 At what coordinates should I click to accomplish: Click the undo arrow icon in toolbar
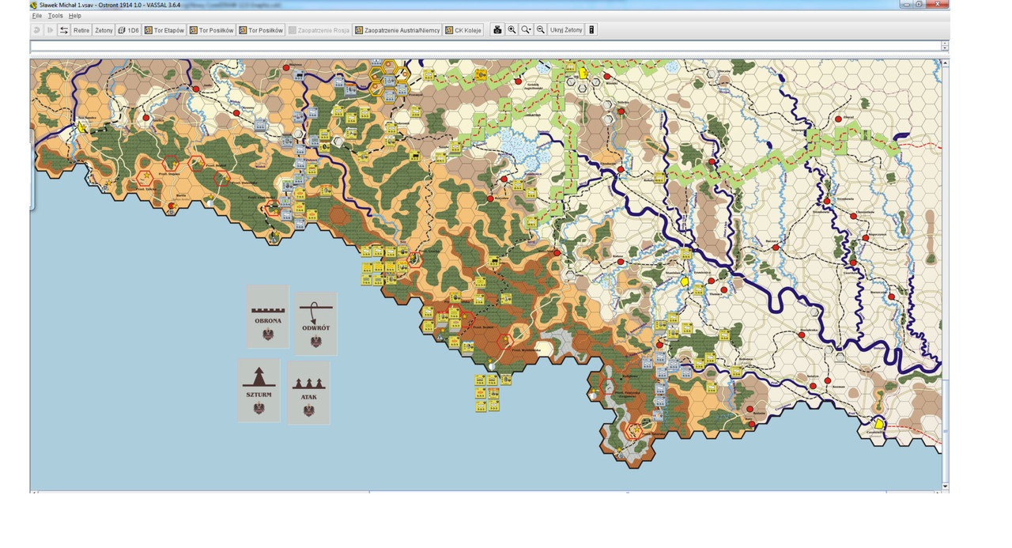(37, 30)
